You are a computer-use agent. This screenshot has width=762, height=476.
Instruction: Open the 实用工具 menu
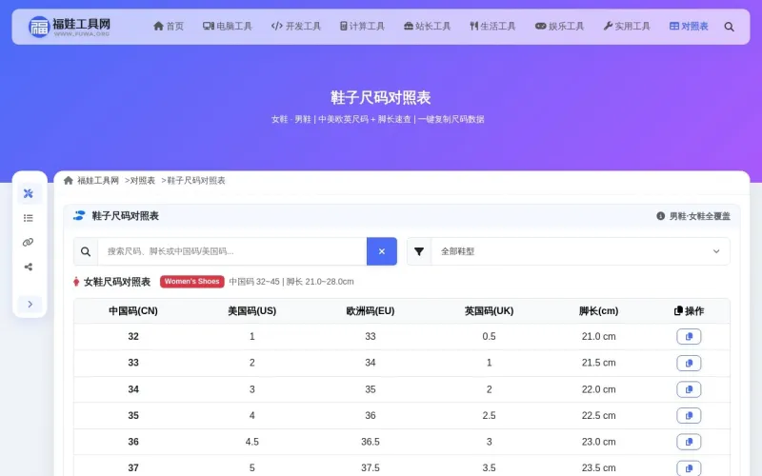point(627,27)
